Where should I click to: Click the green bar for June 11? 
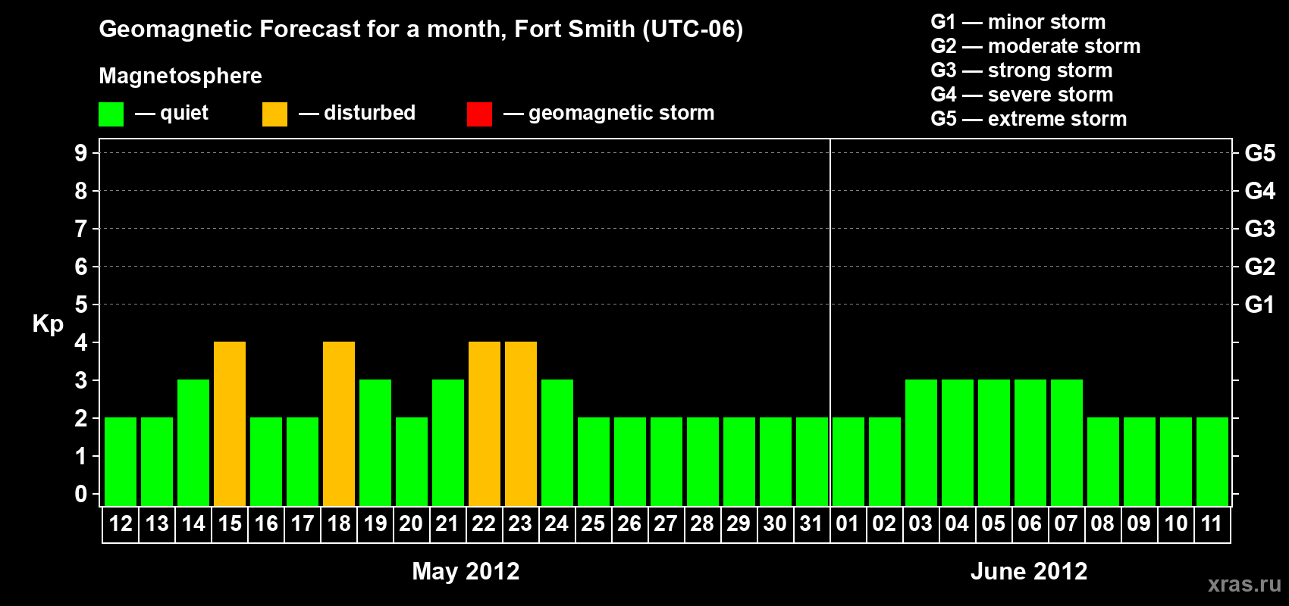tap(1212, 462)
